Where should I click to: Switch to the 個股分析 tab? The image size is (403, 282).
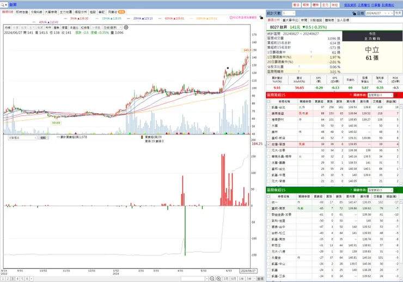point(81,12)
